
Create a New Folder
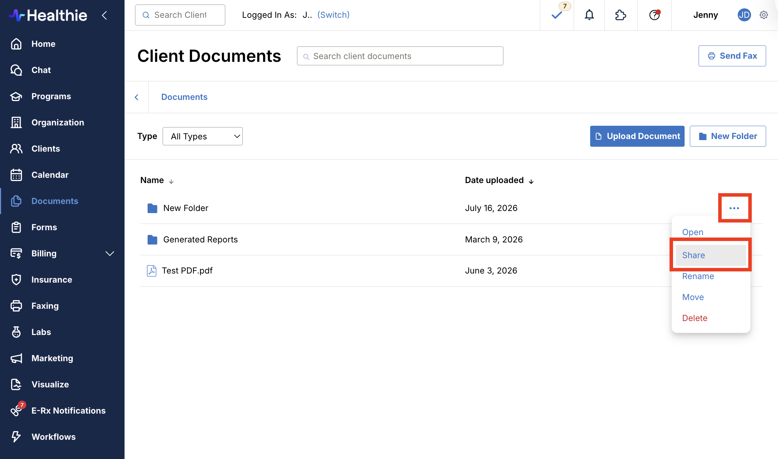tap(728, 136)
